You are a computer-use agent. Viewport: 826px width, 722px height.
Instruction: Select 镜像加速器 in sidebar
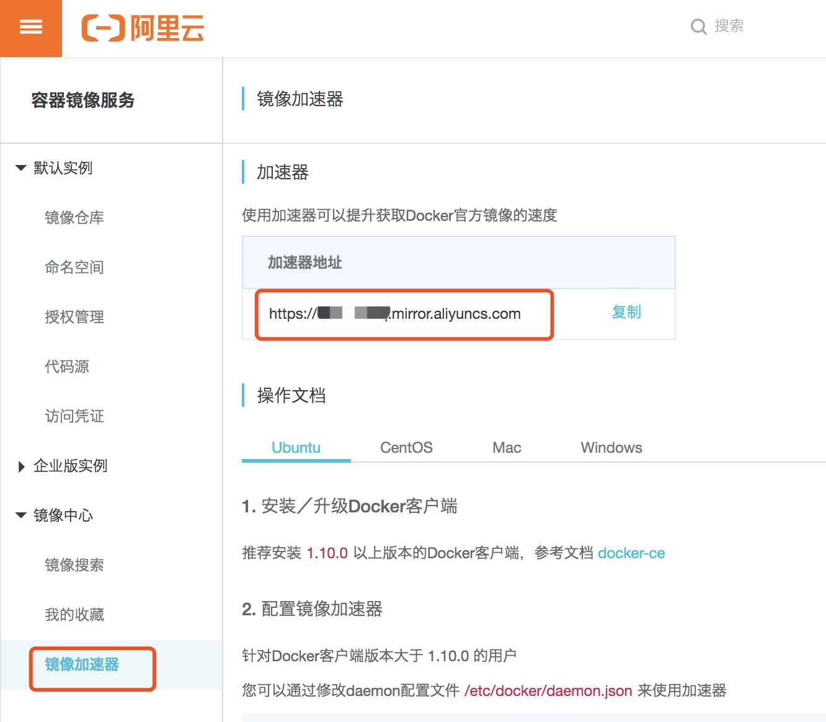click(82, 664)
